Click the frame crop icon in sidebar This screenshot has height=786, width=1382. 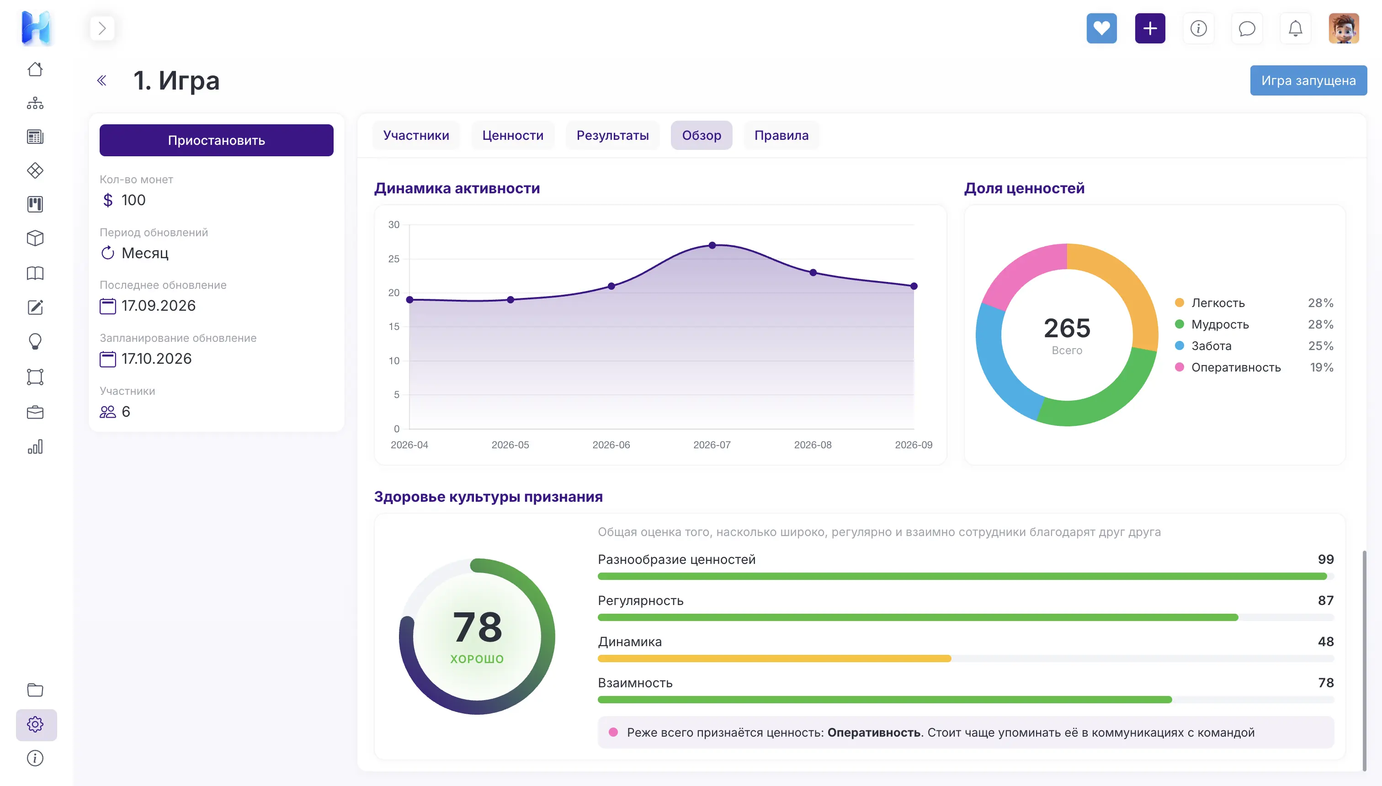point(35,377)
